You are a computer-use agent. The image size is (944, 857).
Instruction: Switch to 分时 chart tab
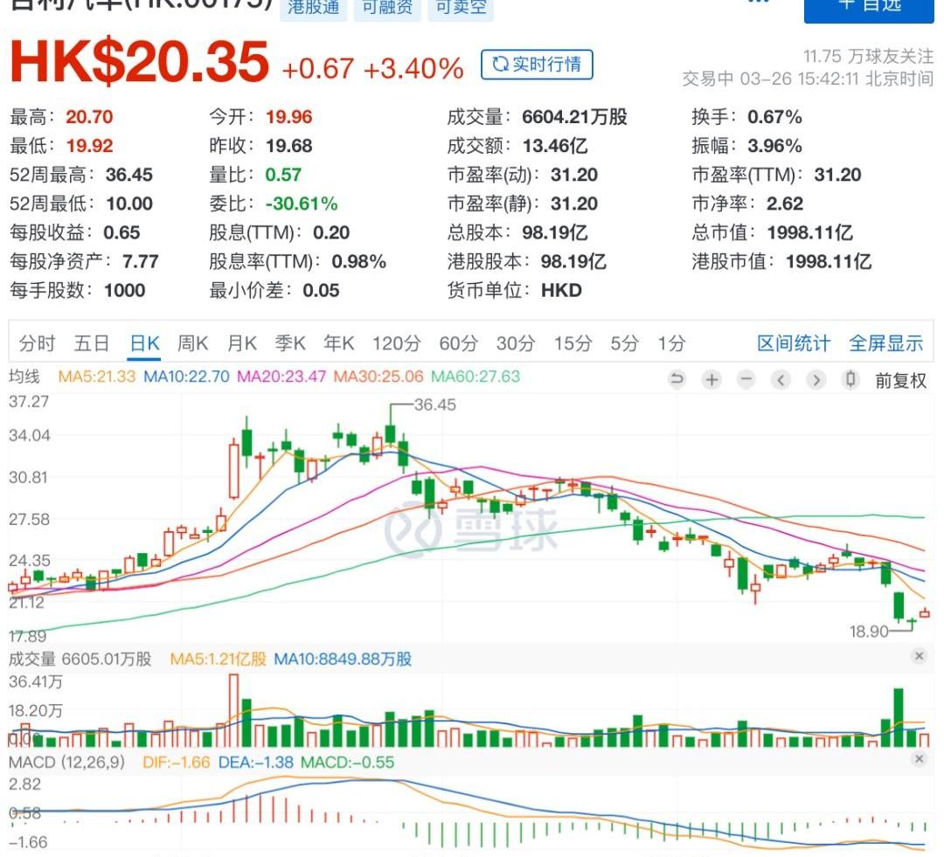click(x=38, y=343)
